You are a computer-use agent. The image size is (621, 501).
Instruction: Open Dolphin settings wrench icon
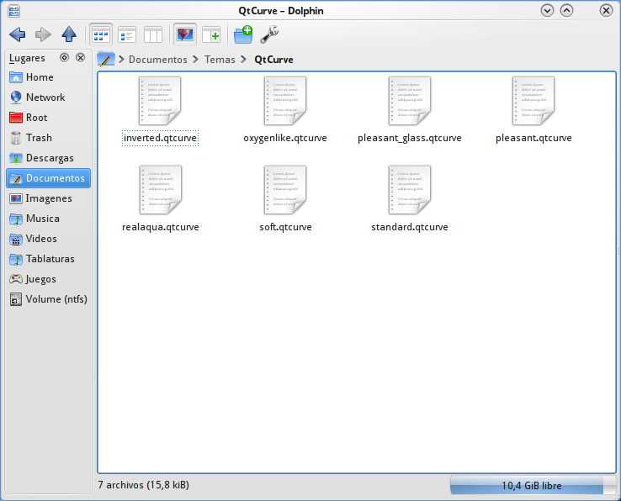pos(269,34)
